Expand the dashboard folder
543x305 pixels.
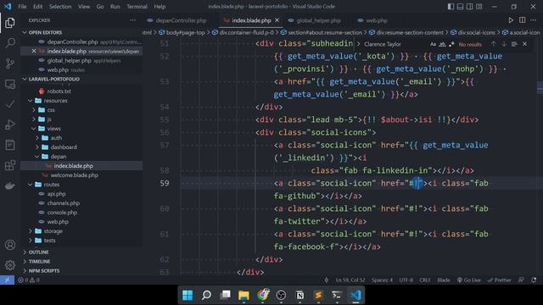37,147
